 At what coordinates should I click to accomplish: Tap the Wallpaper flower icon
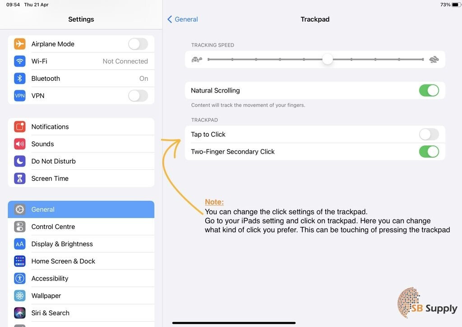pyautogui.click(x=19, y=296)
